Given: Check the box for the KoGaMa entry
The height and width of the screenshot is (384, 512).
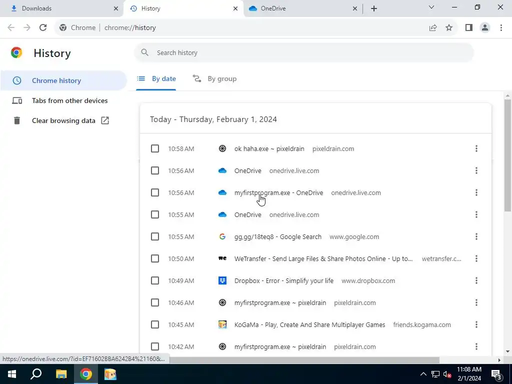Looking at the screenshot, I should pos(155,324).
